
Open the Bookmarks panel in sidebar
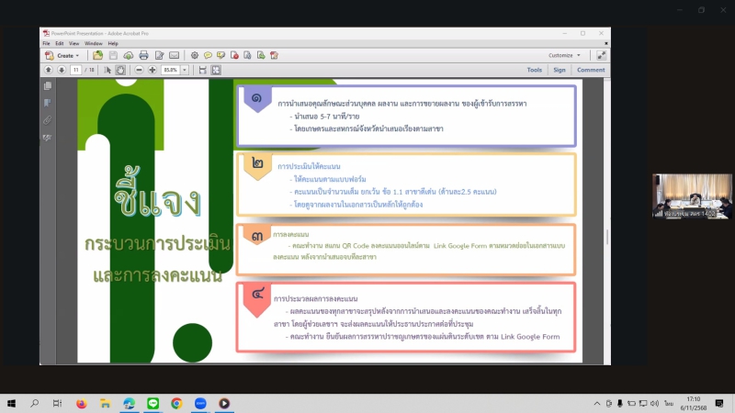point(47,103)
